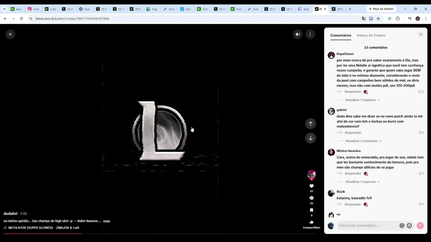The width and height of the screenshot is (431, 242).
Task: Like Rizzik's comment
Action: pyautogui.click(x=420, y=204)
